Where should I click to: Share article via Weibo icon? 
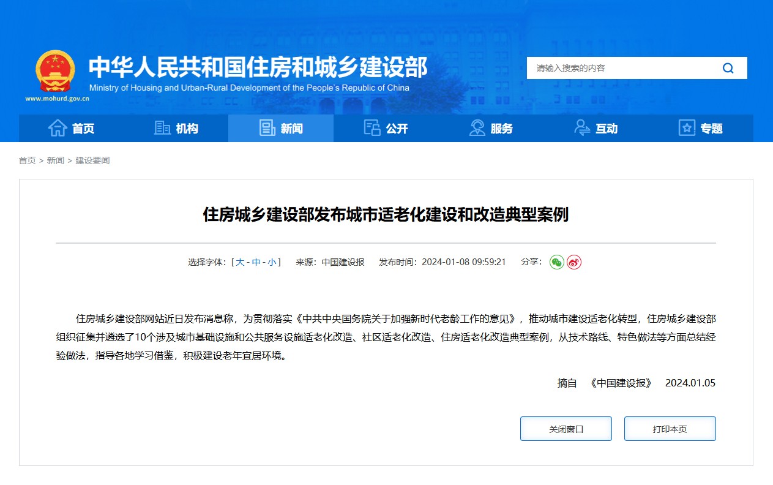573,262
